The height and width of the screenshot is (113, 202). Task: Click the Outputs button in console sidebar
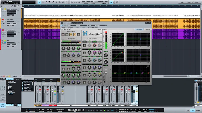point(3,97)
